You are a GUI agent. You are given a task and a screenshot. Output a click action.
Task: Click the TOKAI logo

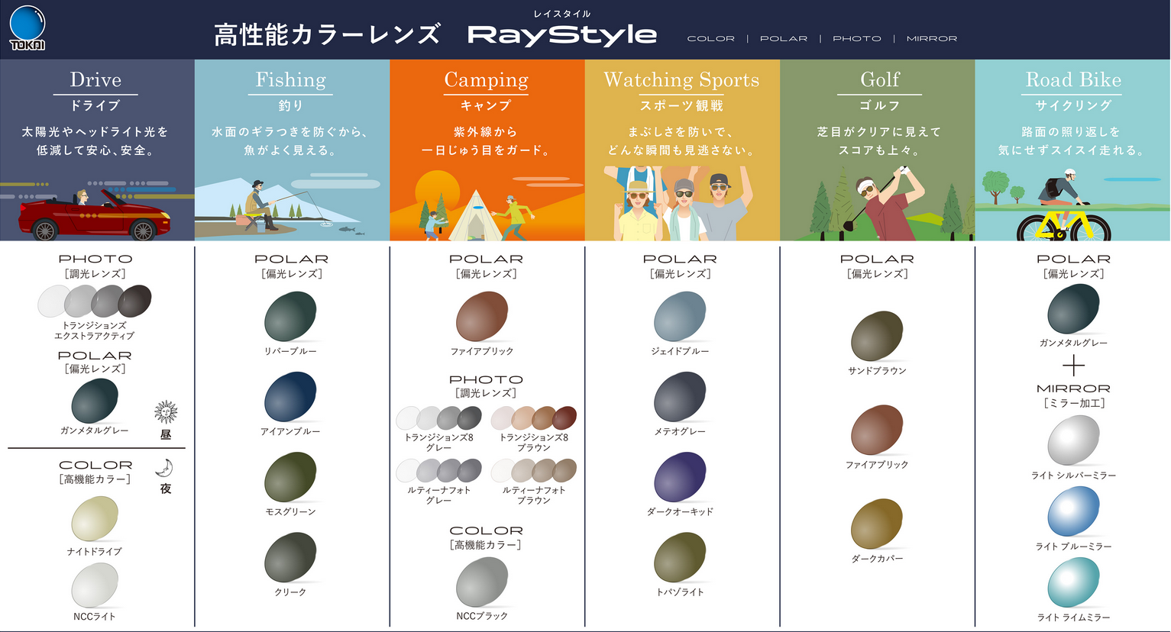coord(27,28)
